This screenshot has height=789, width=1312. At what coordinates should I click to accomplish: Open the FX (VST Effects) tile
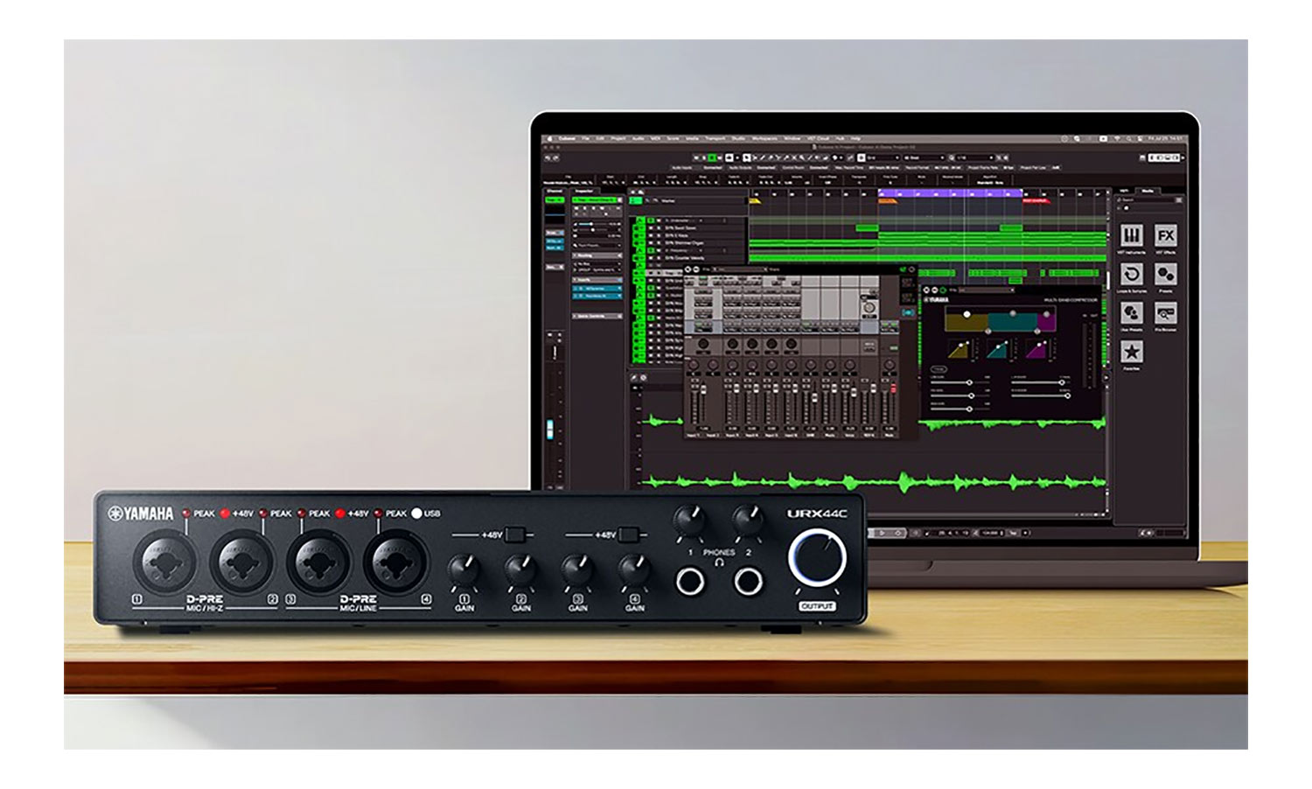coord(1166,235)
